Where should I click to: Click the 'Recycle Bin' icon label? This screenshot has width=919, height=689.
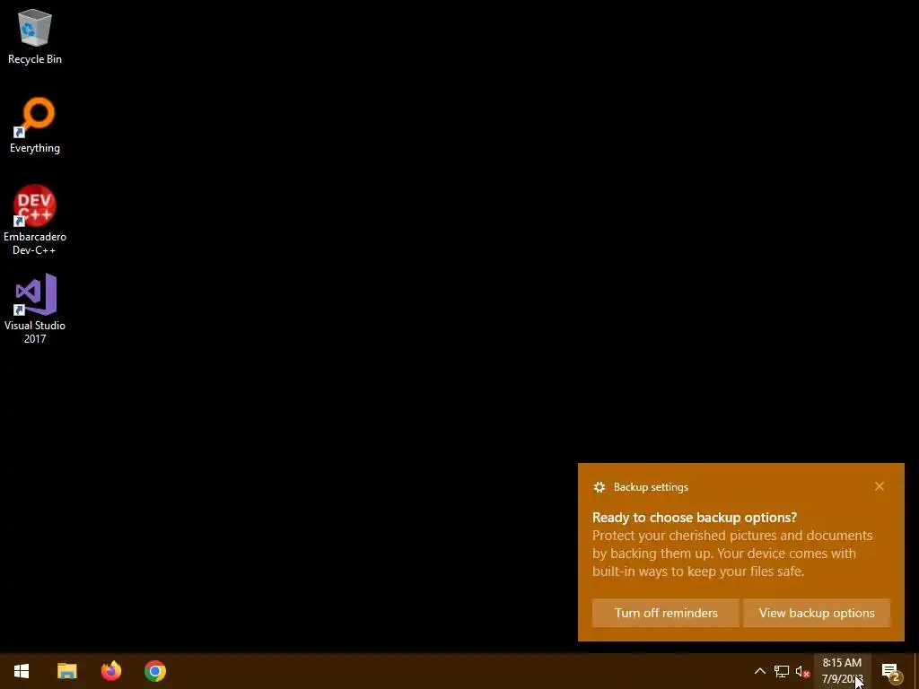(35, 59)
